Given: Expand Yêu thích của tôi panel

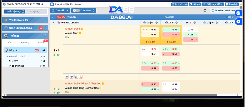Looking at the screenshot, I should pyautogui.click(x=25, y=20).
